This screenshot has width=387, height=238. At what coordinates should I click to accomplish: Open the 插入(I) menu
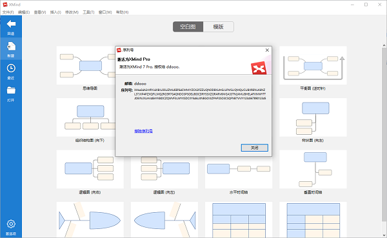click(55, 12)
